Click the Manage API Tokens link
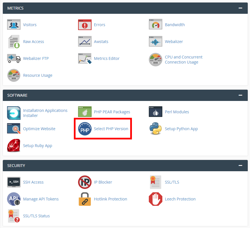 [41, 199]
